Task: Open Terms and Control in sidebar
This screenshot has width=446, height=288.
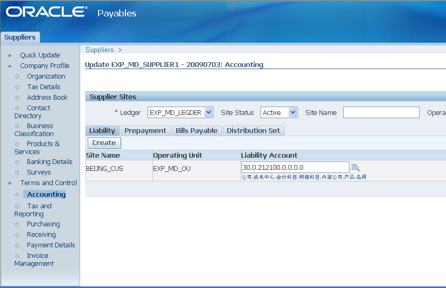Action: pos(49,183)
